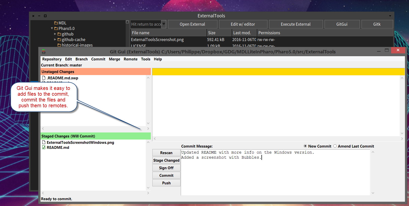The width and height of the screenshot is (409, 206).
Task: Click the diff pane scroll-right arrow
Action: pos(402,139)
